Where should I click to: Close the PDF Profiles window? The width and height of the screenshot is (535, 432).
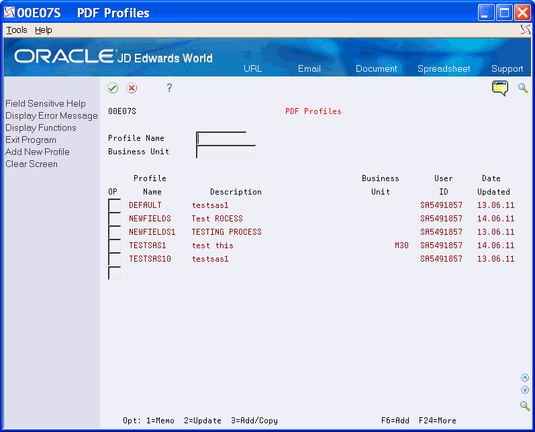point(523,13)
